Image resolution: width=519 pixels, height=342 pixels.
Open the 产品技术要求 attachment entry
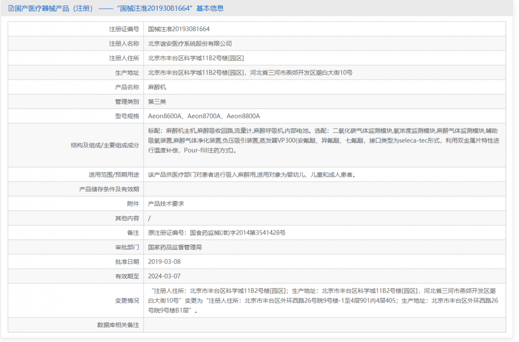pyautogui.click(x=166, y=204)
